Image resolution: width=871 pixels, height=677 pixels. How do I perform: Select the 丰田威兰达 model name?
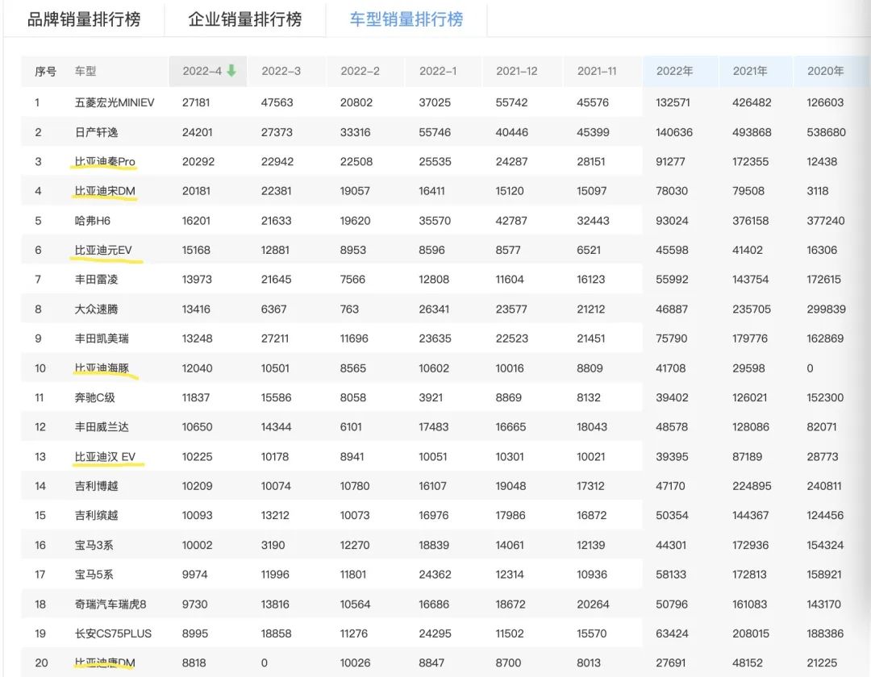click(x=102, y=427)
